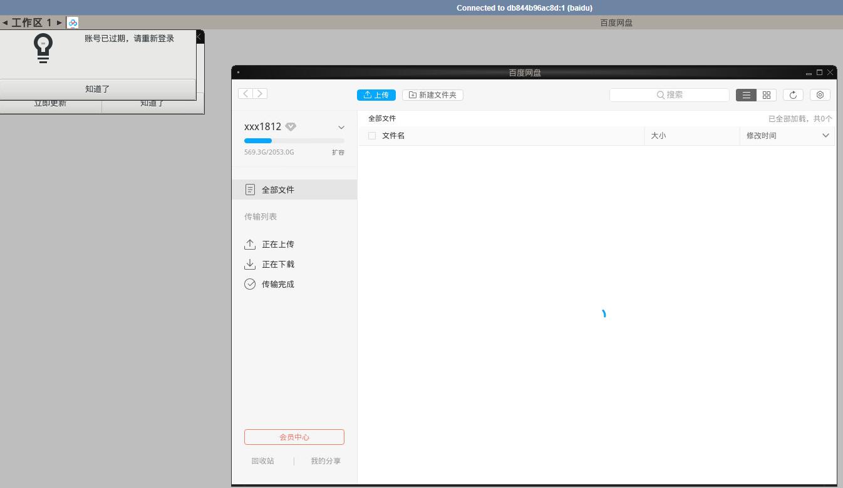Refresh the file list

point(793,94)
